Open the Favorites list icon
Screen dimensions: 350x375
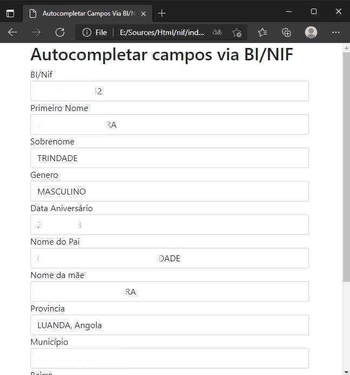click(x=262, y=32)
